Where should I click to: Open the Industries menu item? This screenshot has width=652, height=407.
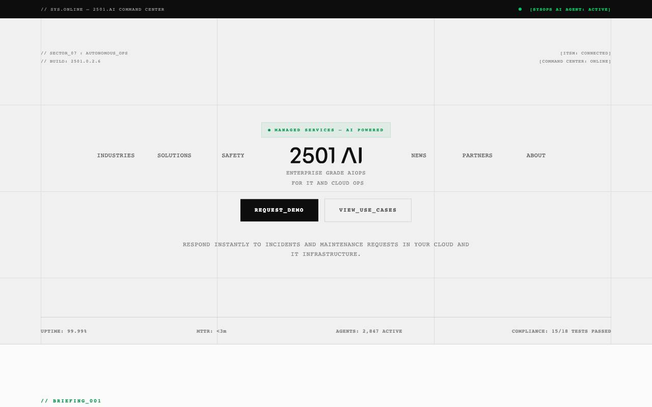116,156
